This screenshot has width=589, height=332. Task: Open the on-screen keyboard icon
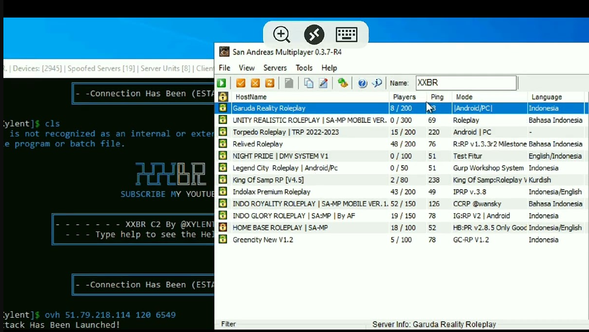[346, 35]
